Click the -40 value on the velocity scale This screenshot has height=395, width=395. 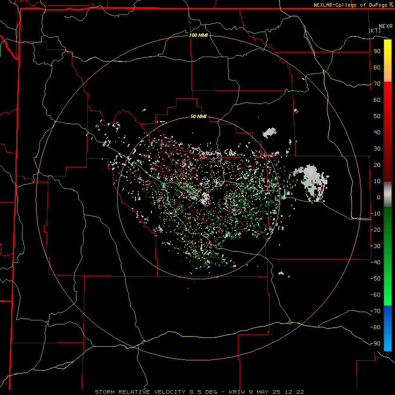pyautogui.click(x=375, y=262)
